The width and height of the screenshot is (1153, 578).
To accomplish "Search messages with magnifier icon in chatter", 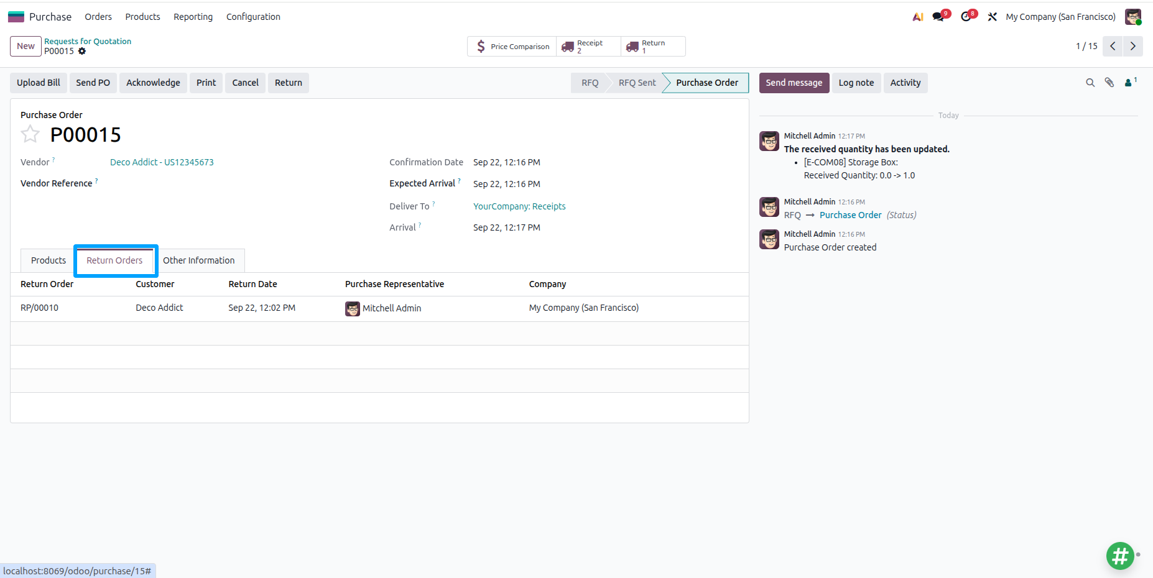I will coord(1090,83).
